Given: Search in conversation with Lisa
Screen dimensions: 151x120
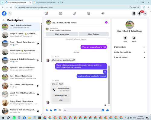Looking at the screenshot, I should (x=134, y=38).
